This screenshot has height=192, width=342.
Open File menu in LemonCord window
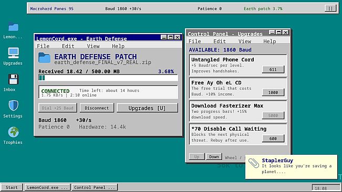pos(43,46)
